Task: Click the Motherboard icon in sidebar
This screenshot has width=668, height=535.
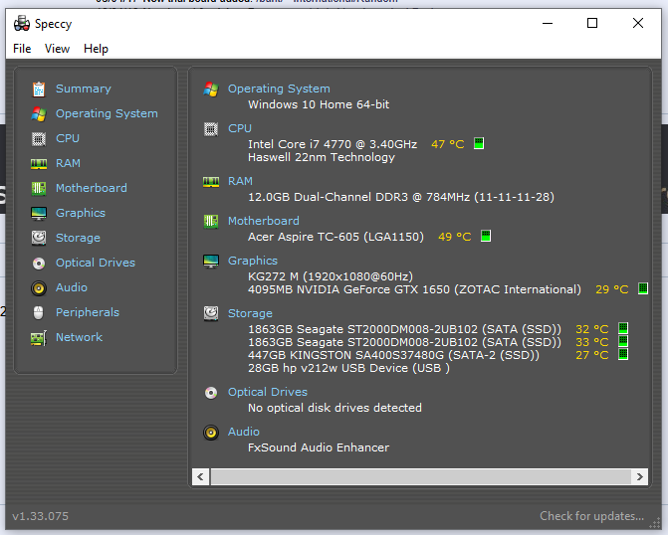Action: (39, 188)
